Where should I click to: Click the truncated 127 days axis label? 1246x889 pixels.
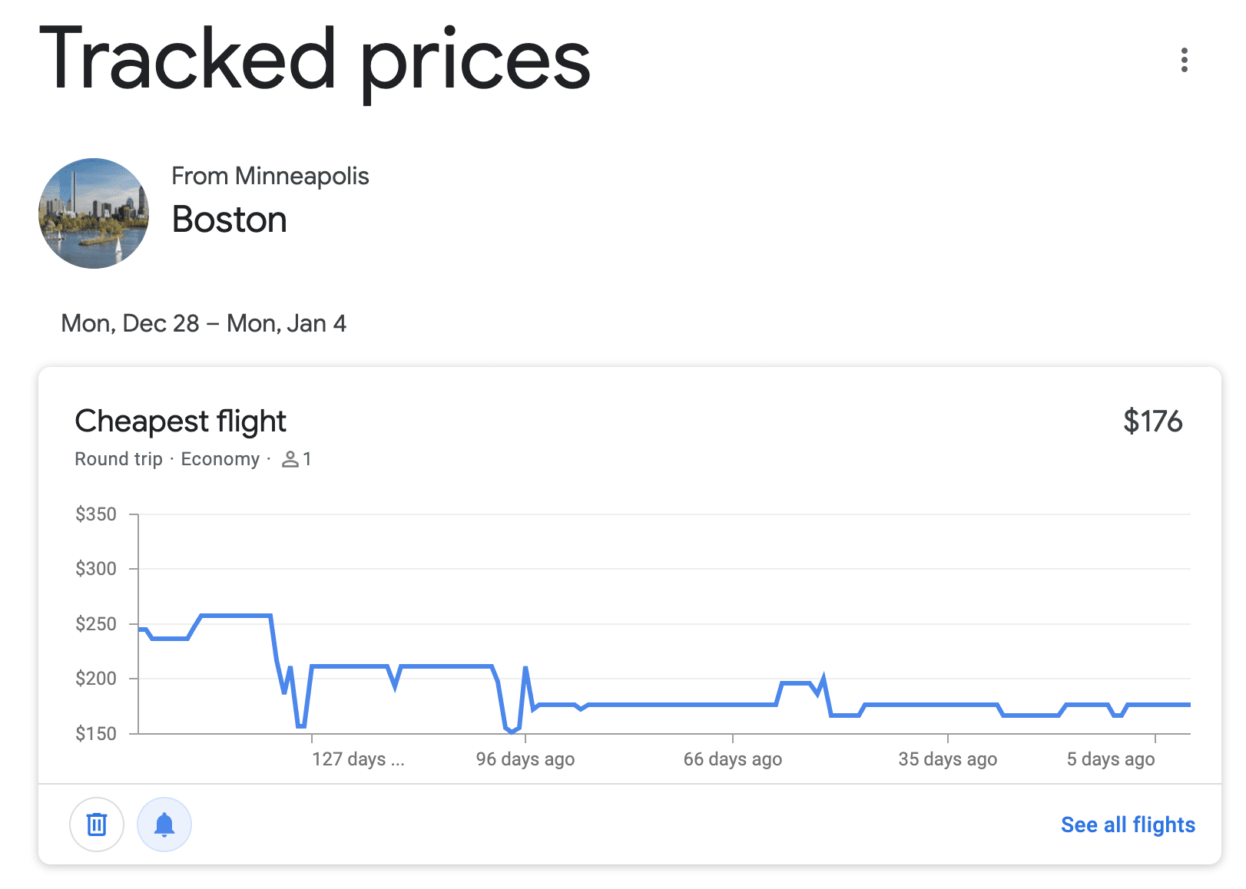click(358, 759)
